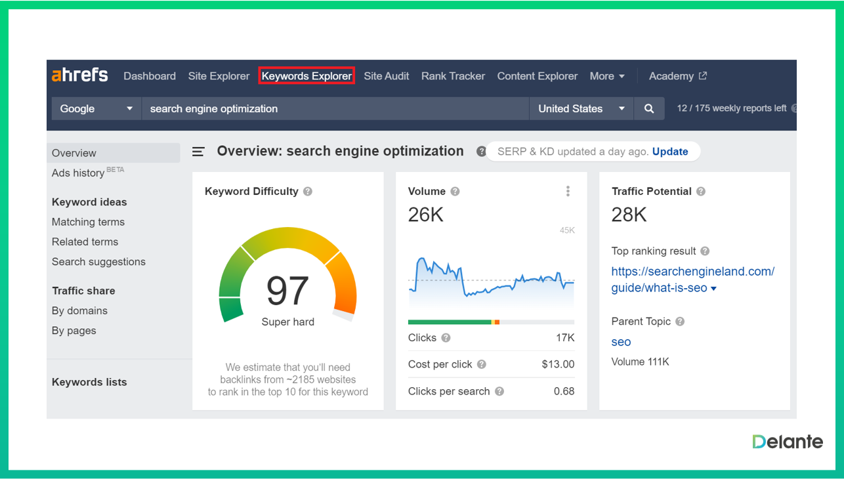Open Matching terms
The width and height of the screenshot is (844, 479).
88,222
